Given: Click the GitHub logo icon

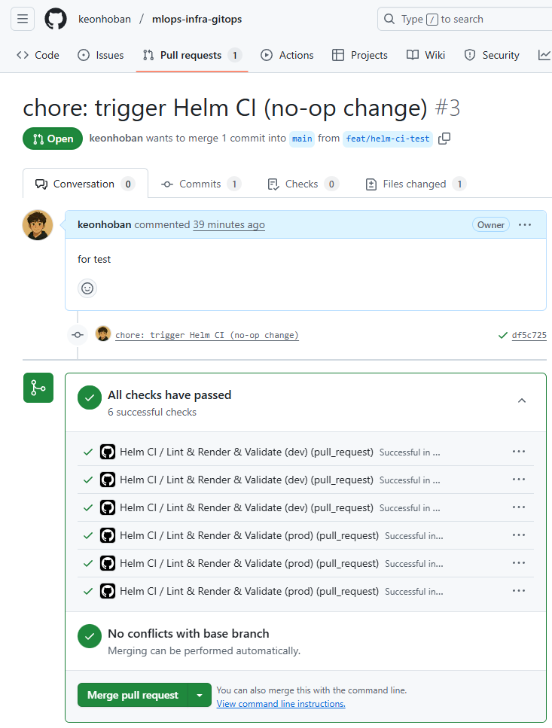Looking at the screenshot, I should click(x=56, y=19).
